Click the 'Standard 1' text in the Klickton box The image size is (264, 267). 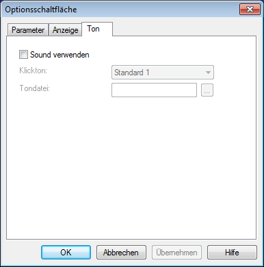pos(131,73)
